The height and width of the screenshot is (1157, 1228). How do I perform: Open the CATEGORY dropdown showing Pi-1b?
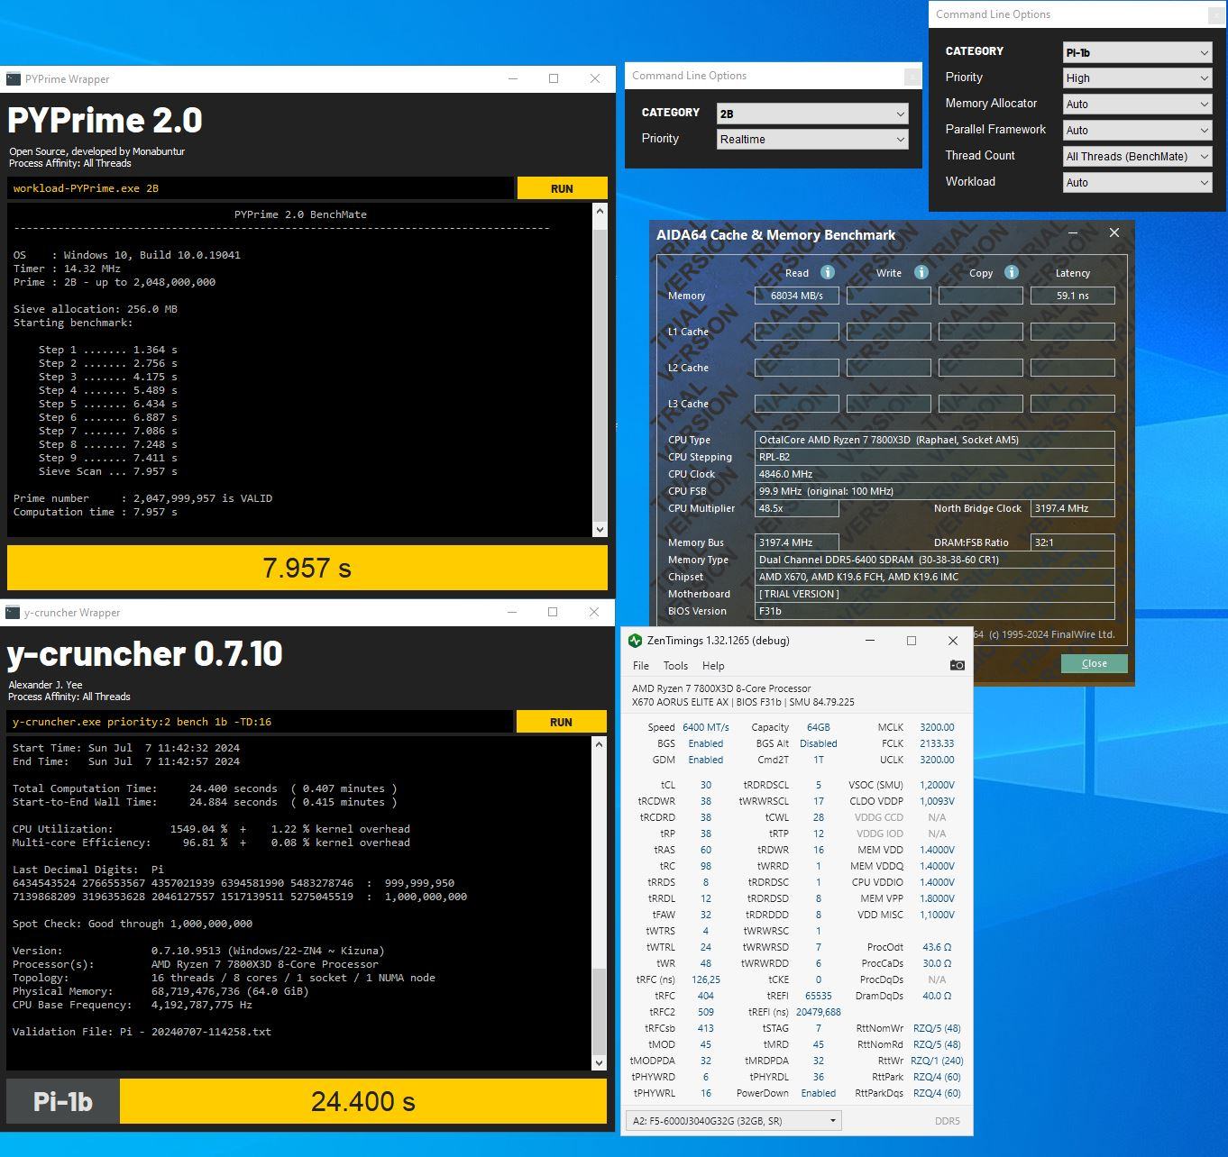pyautogui.click(x=1138, y=52)
